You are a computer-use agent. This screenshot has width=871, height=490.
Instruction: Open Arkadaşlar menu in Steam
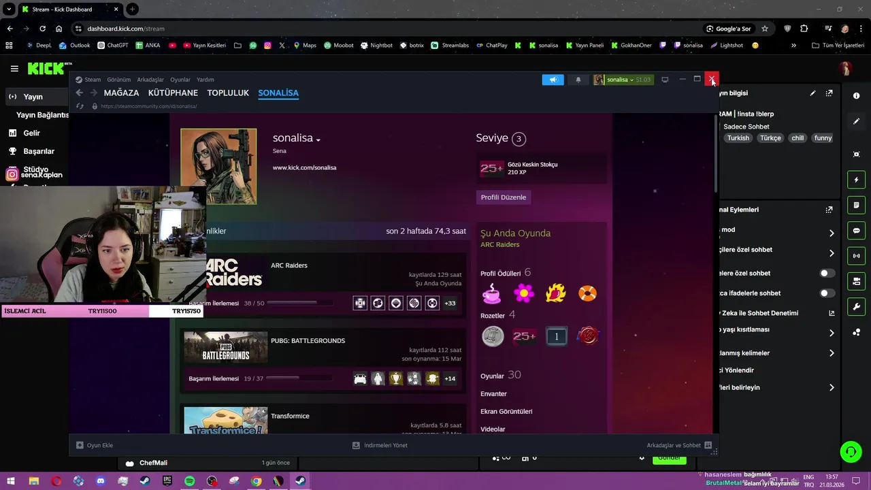(150, 80)
